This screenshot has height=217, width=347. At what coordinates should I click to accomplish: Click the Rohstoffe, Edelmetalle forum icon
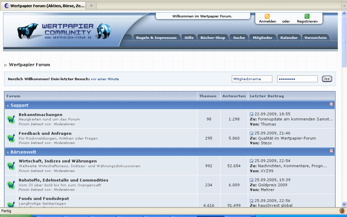pyautogui.click(x=11, y=185)
